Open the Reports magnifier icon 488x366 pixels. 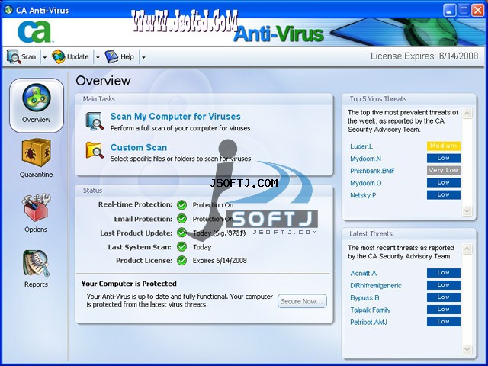click(36, 263)
